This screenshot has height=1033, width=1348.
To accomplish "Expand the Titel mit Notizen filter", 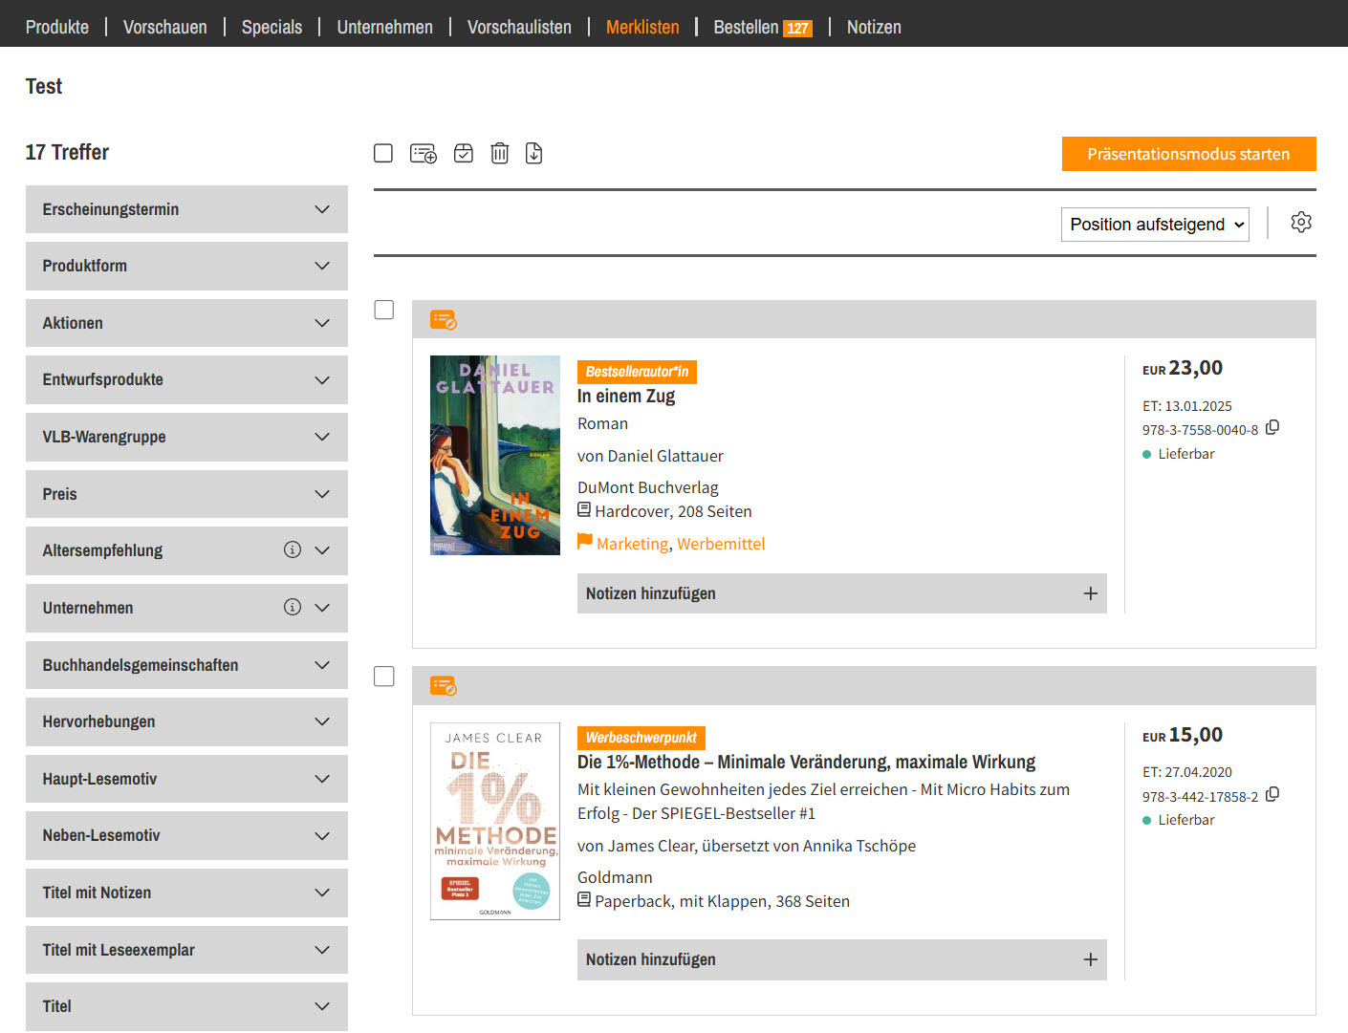I will [x=186, y=893].
